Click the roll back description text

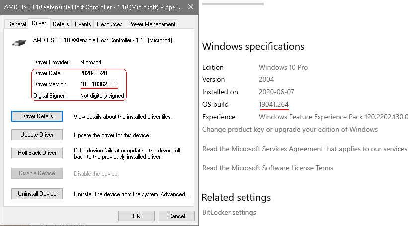[127, 153]
